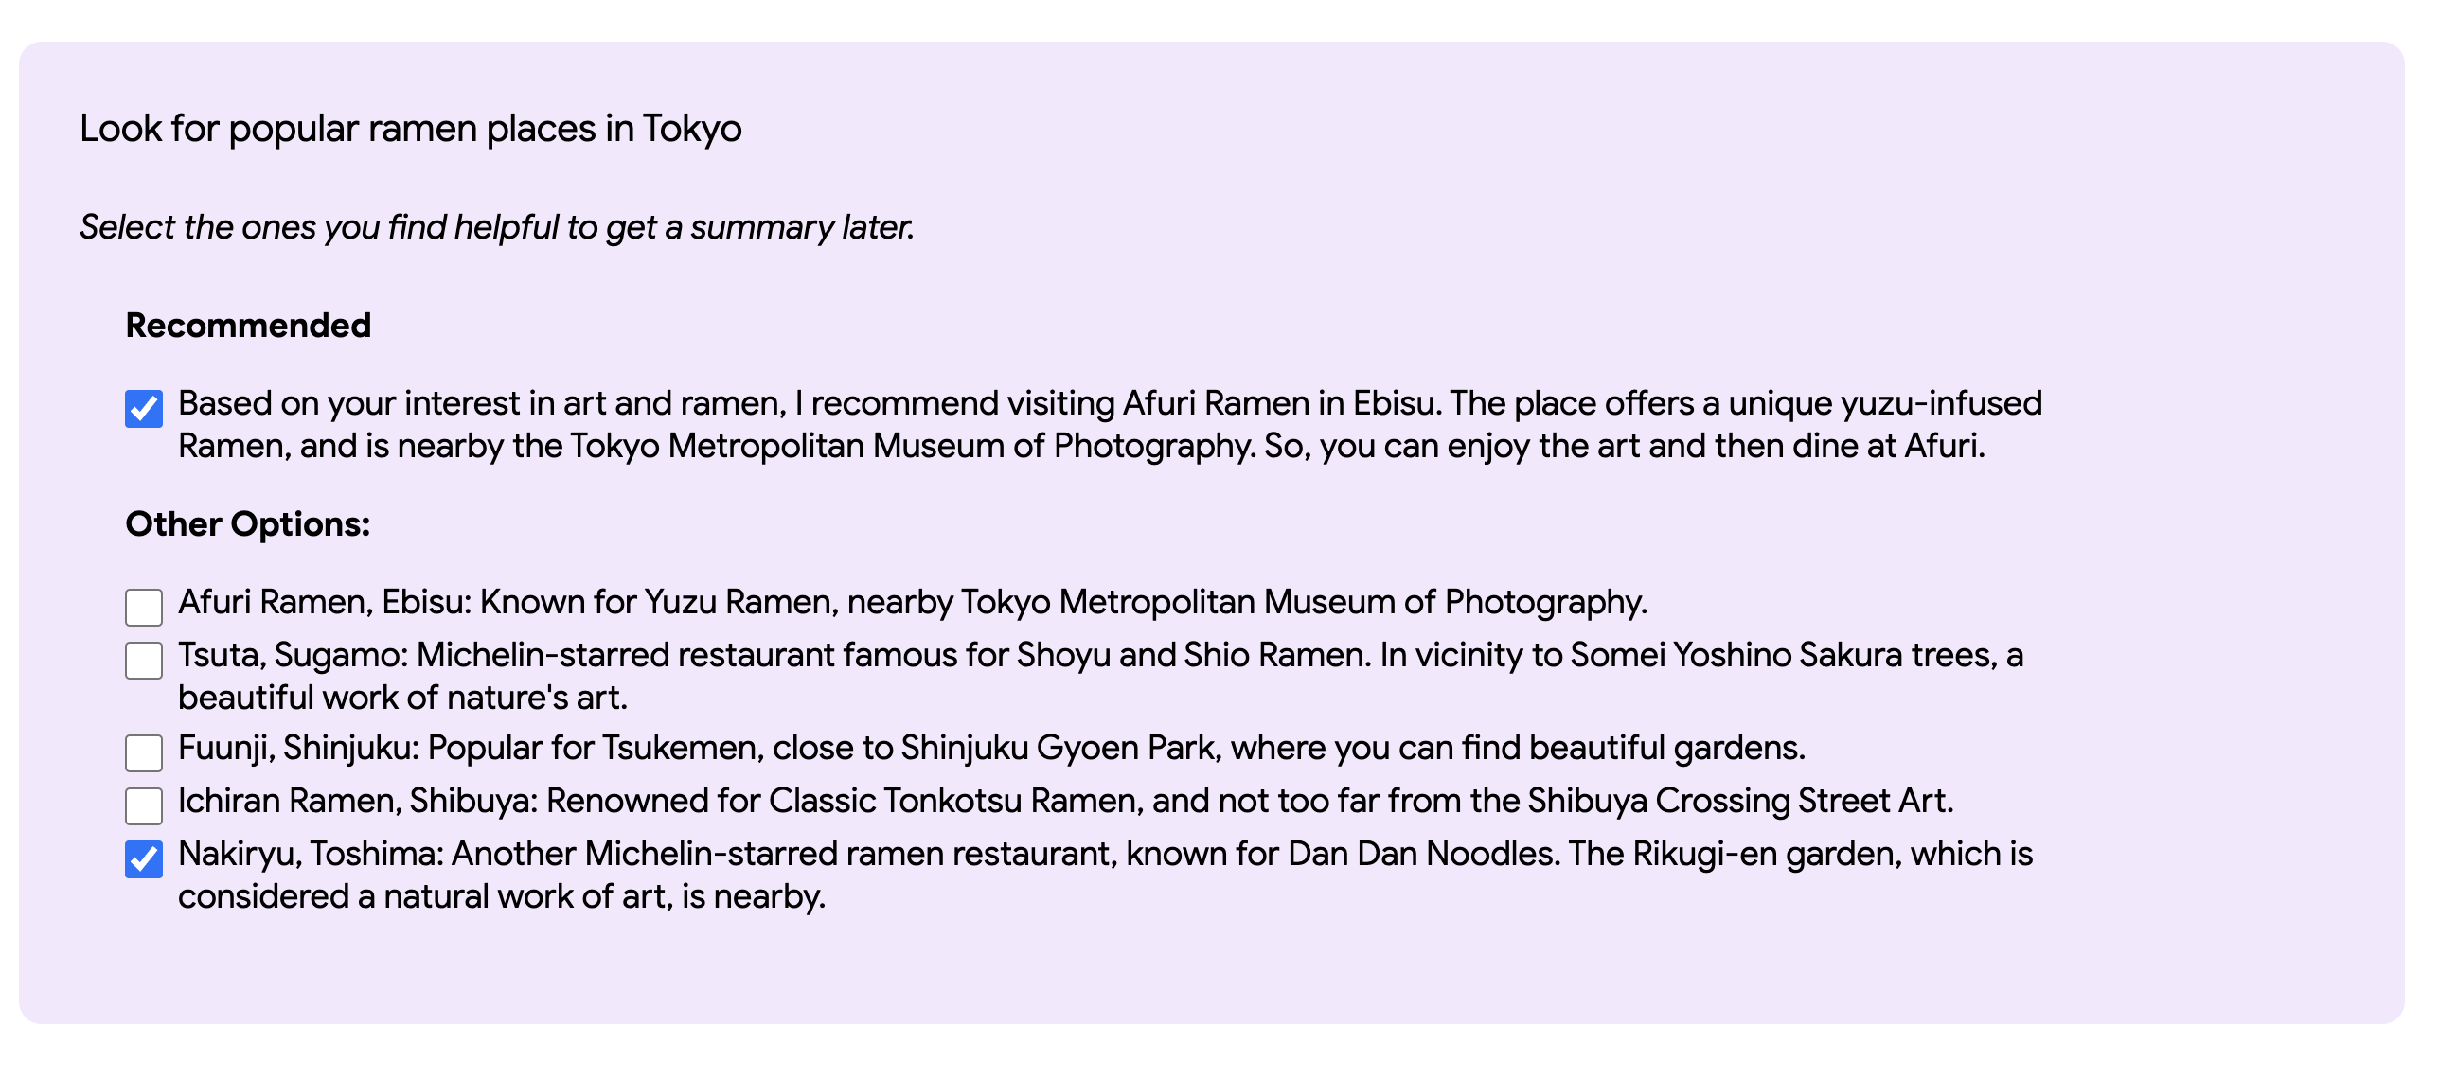Click the 'beautiful work of nature's art' line
This screenshot has height=1079, width=2439.
point(402,698)
